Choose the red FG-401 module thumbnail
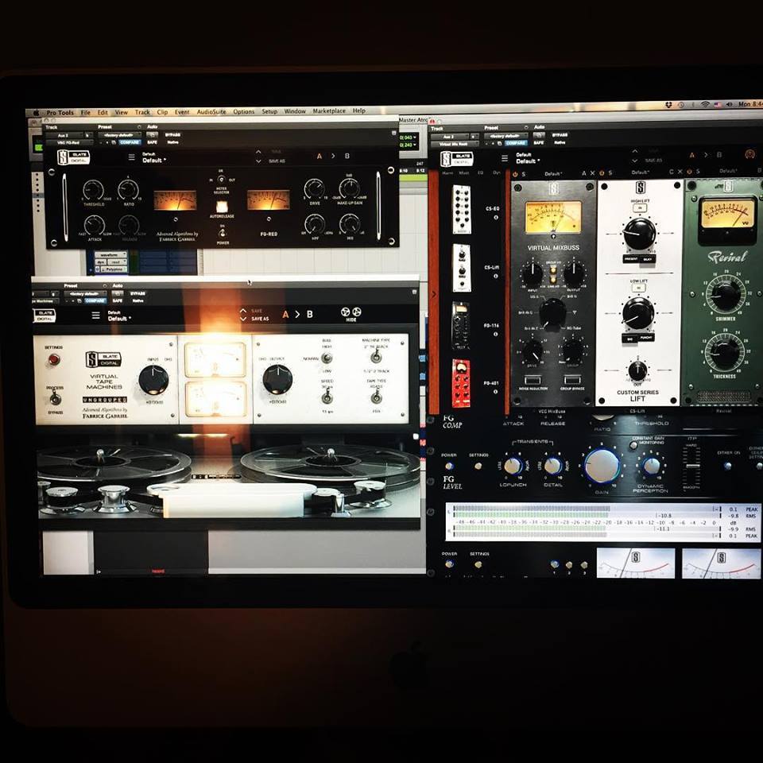The height and width of the screenshot is (763, 763). [460, 383]
